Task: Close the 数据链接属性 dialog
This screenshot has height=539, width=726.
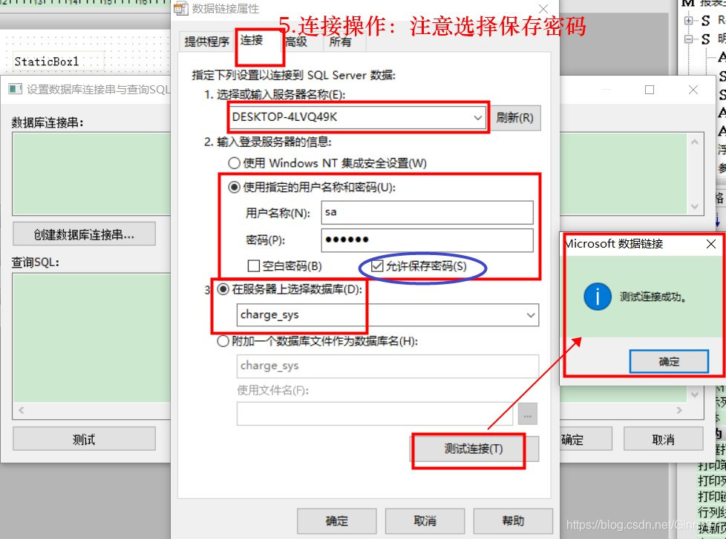Action: (543, 8)
